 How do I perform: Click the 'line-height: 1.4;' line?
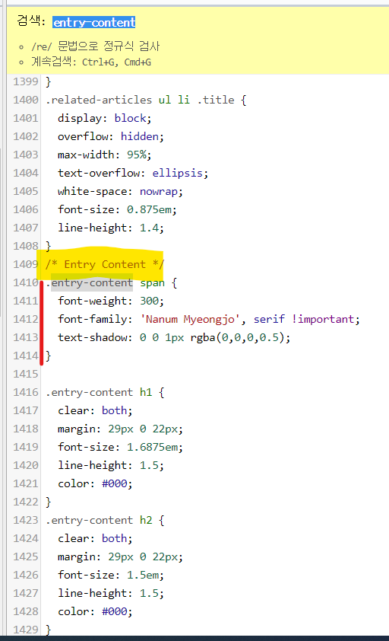click(x=111, y=228)
